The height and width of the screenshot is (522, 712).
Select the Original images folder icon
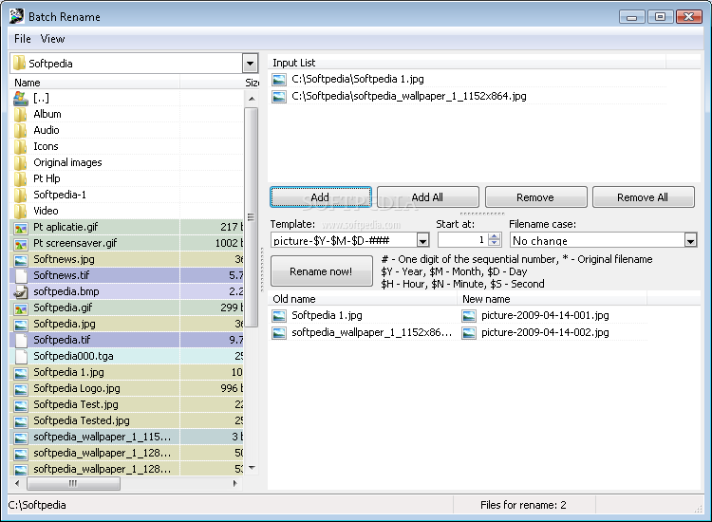click(x=20, y=162)
